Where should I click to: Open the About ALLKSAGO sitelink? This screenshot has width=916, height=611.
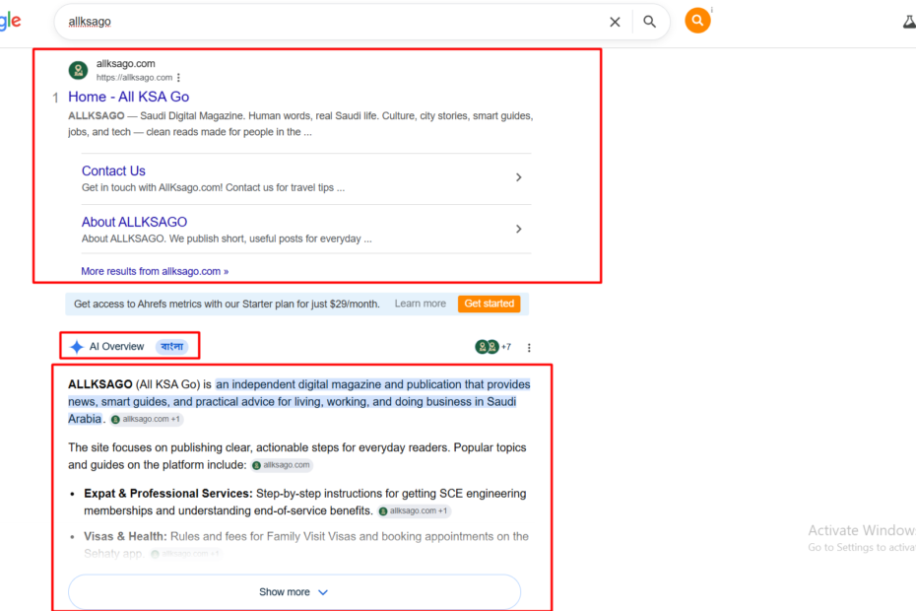(134, 222)
